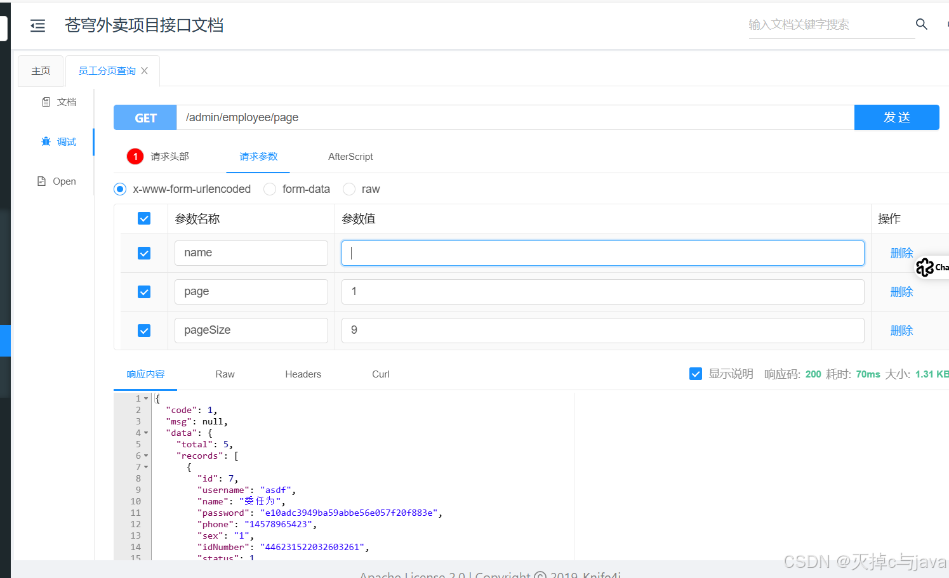This screenshot has width=949, height=578.
Task: Collapse JSON line 1 fold arrow
Action: [146, 399]
